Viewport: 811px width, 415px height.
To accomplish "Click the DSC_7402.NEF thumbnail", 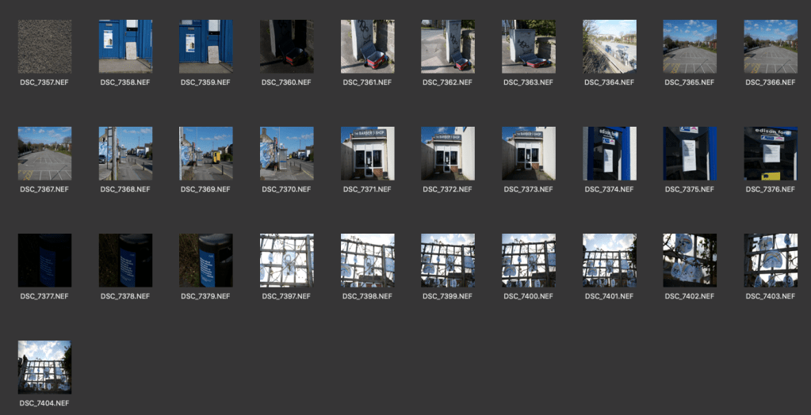I will (x=689, y=261).
